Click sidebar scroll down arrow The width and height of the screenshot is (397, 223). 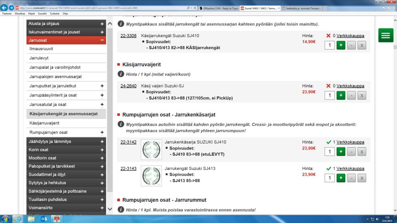point(110,209)
